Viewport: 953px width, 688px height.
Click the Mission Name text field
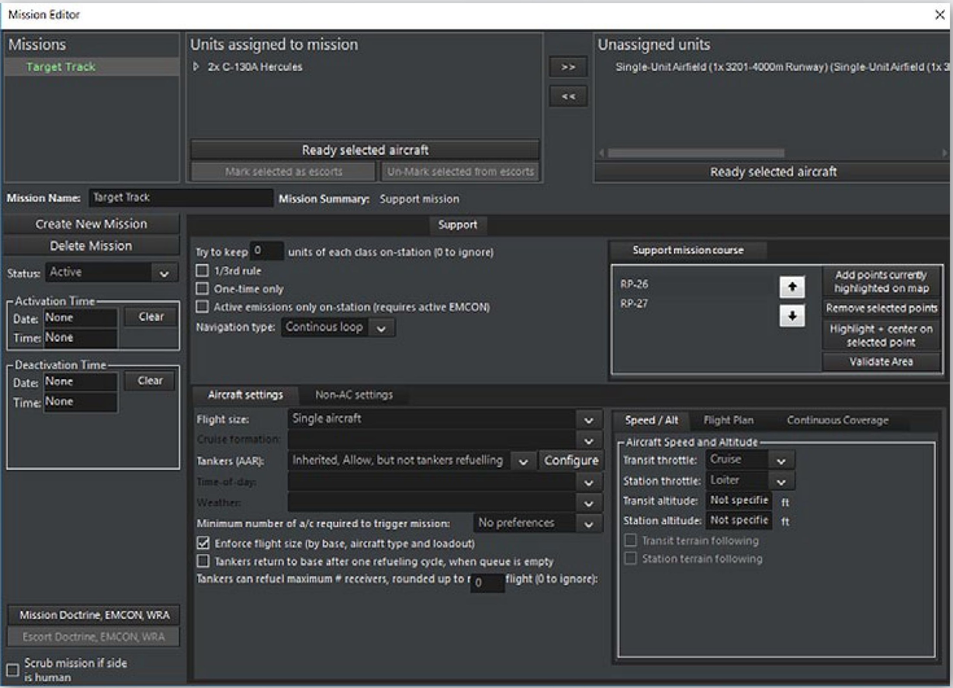pos(181,198)
